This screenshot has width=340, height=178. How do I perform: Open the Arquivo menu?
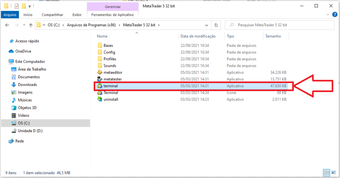[x=10, y=15]
